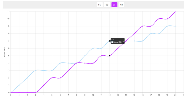Click the active G3 tab
Screen dimensions: 184x99
114,5
